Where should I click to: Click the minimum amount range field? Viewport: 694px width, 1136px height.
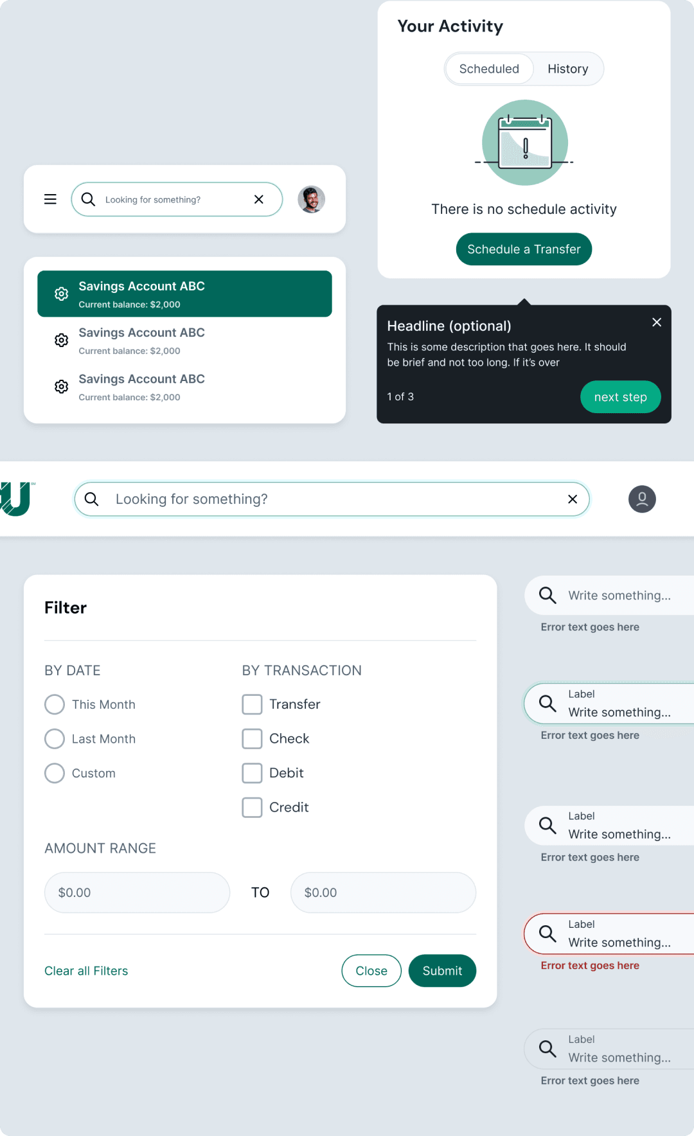(137, 892)
